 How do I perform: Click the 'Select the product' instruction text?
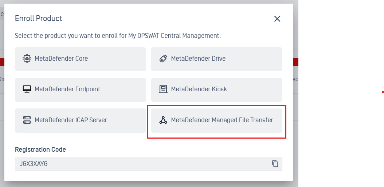pos(118,36)
